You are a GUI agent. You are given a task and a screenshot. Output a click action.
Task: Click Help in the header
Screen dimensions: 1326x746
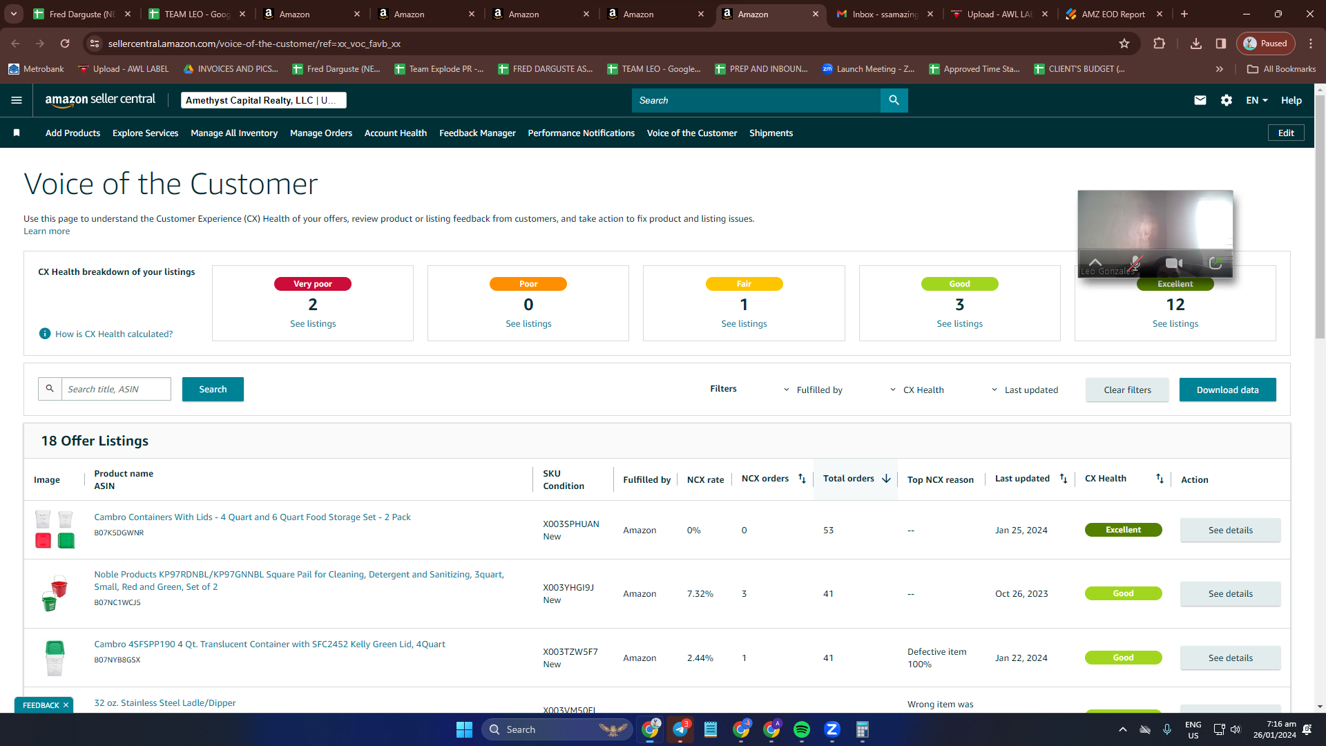click(1291, 100)
